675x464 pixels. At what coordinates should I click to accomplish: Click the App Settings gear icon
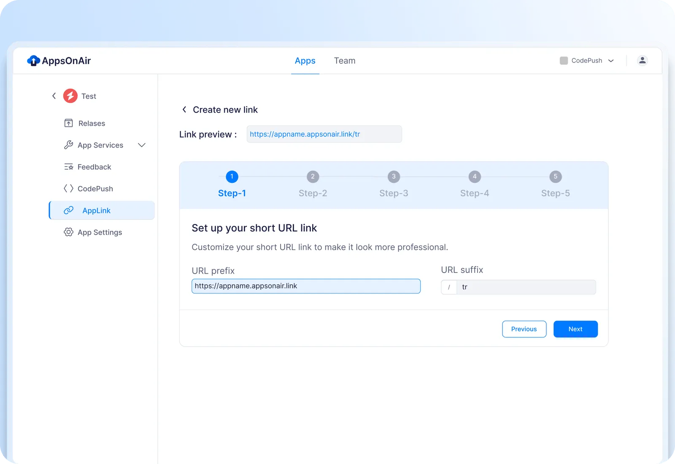tap(68, 232)
